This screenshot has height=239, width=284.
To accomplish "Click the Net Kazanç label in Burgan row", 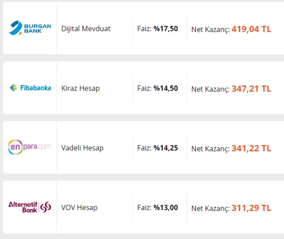I will pos(210,30).
